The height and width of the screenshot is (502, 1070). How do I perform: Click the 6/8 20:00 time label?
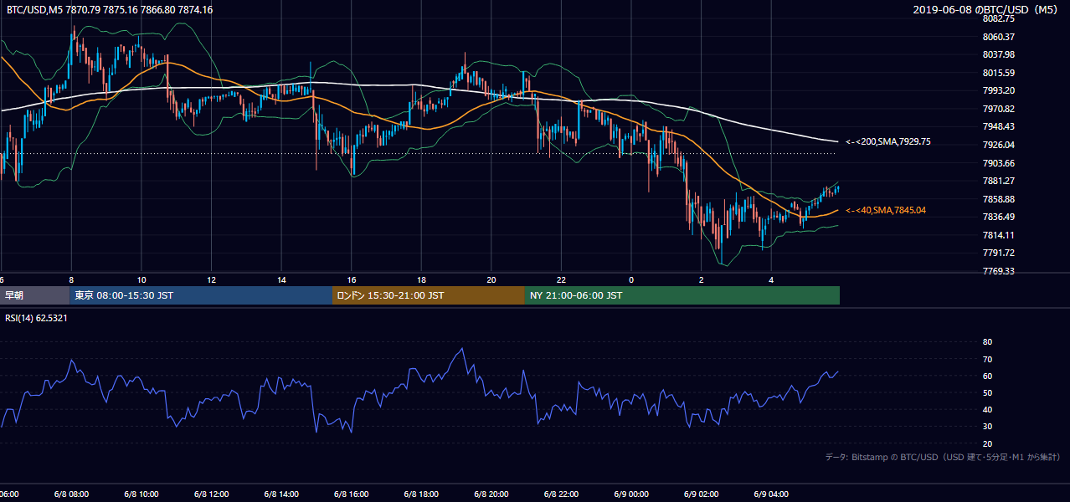491,494
